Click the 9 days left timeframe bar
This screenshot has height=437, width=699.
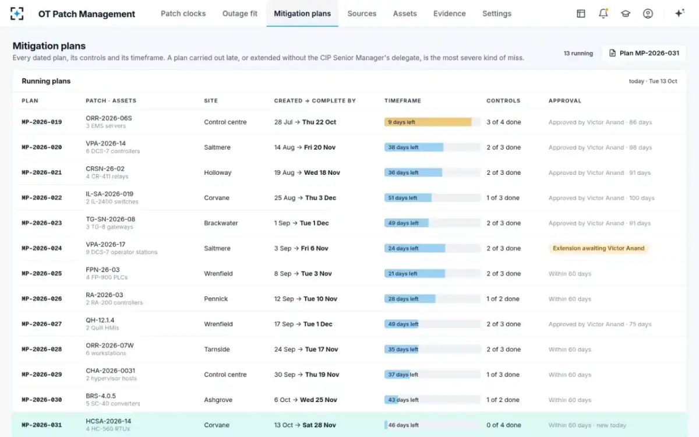432,122
